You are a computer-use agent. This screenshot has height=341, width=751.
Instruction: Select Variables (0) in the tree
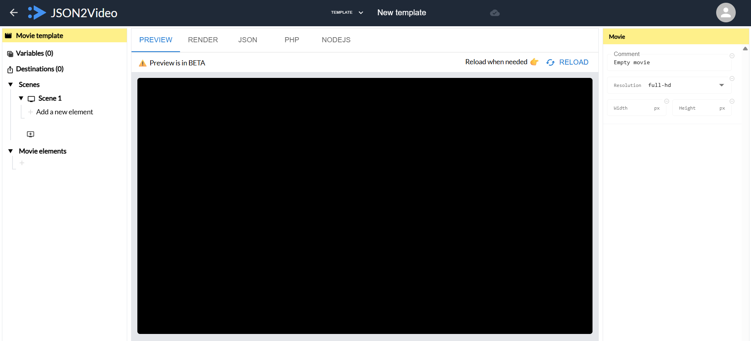(34, 53)
